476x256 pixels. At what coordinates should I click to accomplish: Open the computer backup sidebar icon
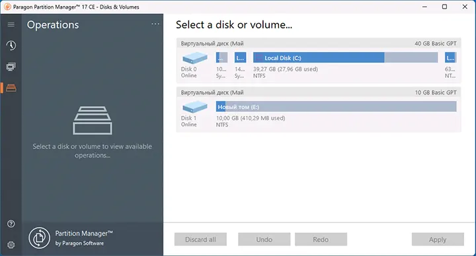(11, 67)
